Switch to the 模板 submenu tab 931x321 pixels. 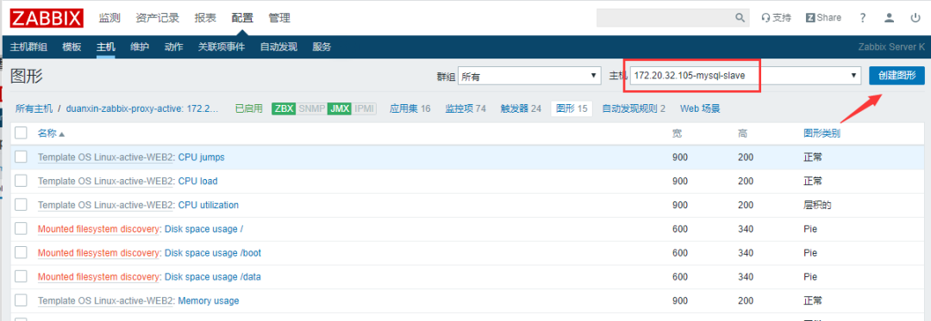click(72, 46)
